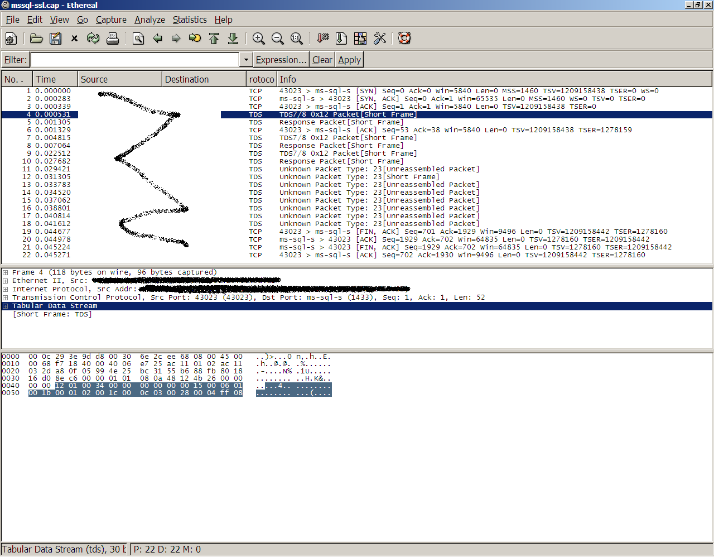Select packet 11 Unknown Packet Type row
This screenshot has width=714, height=557.
click(357, 169)
